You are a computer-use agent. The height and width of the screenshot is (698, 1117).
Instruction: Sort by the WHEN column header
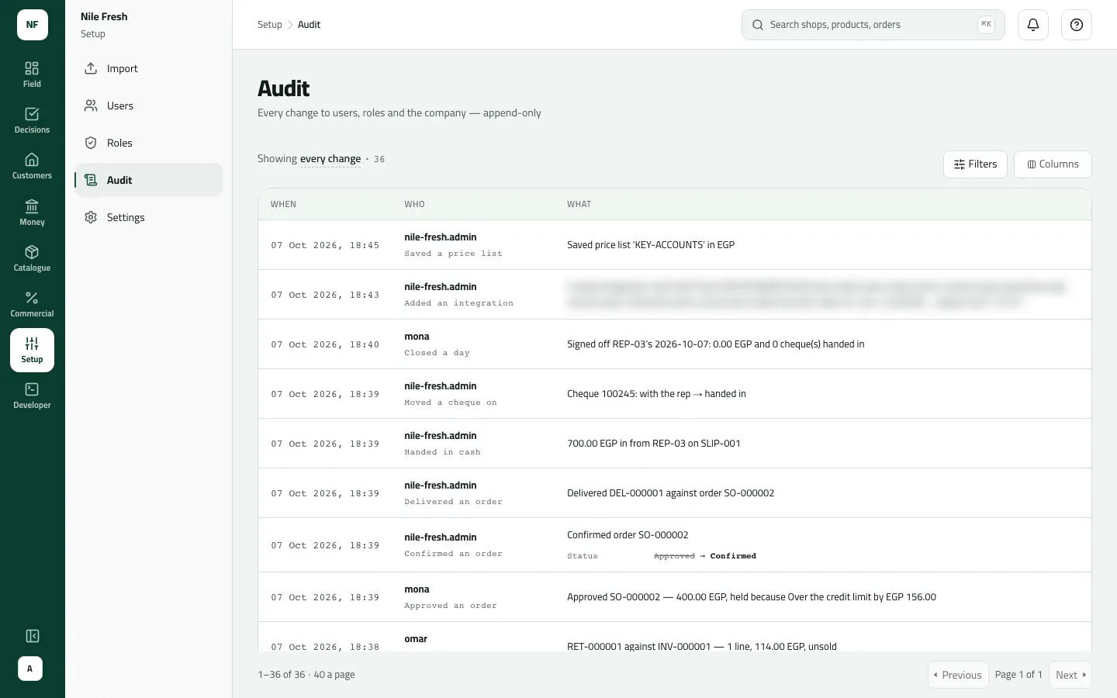point(283,205)
